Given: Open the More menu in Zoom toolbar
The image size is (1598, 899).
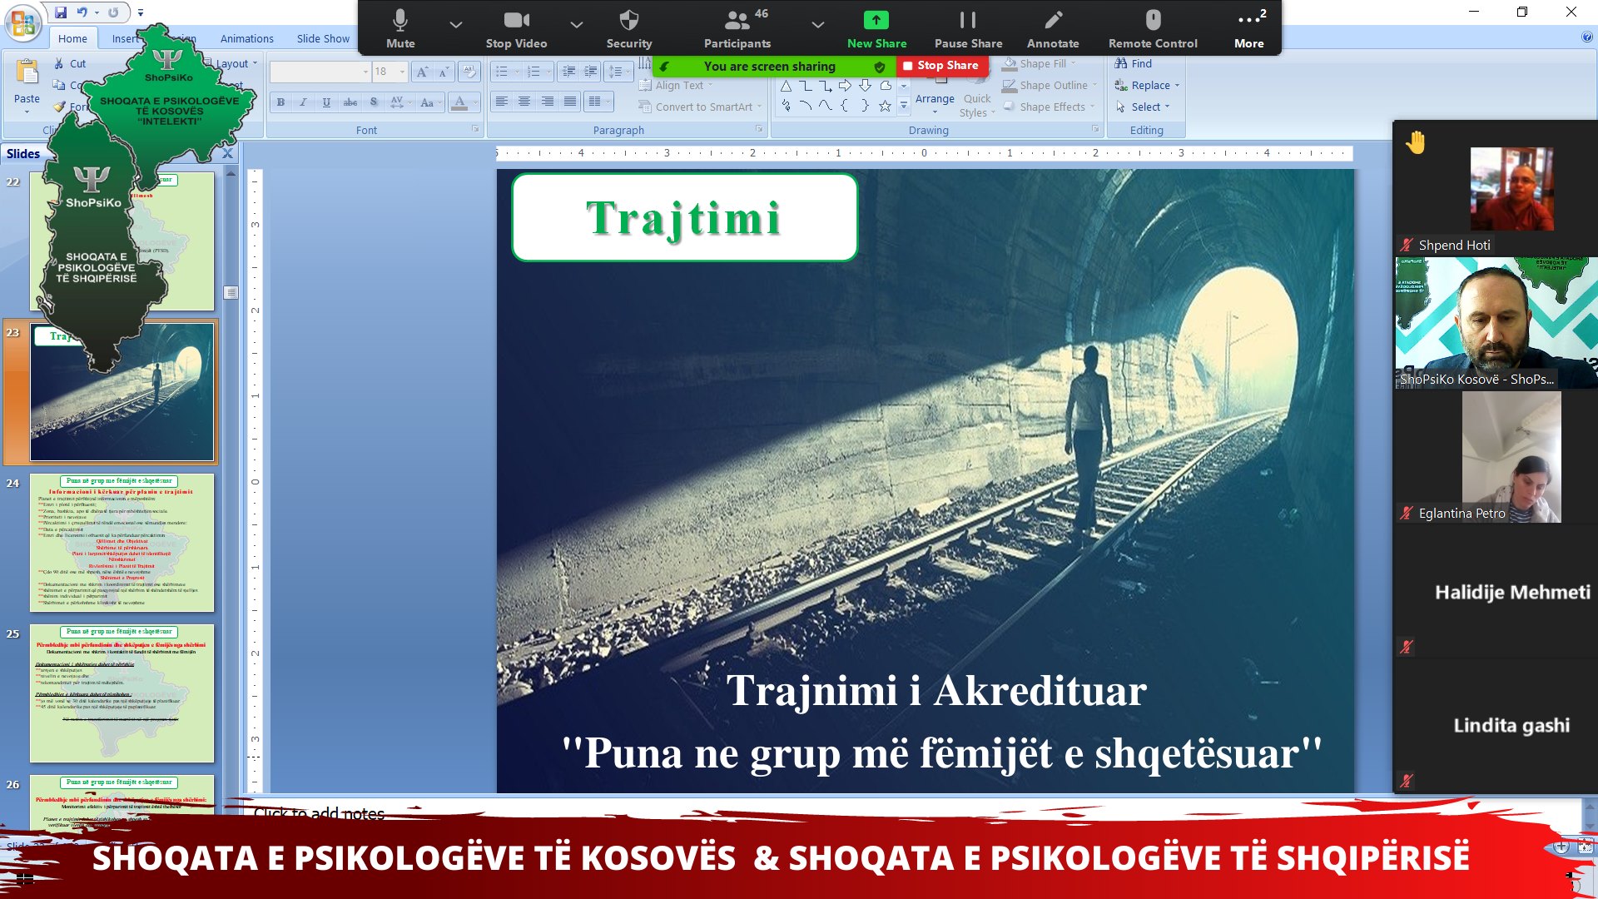Looking at the screenshot, I should coord(1249,28).
